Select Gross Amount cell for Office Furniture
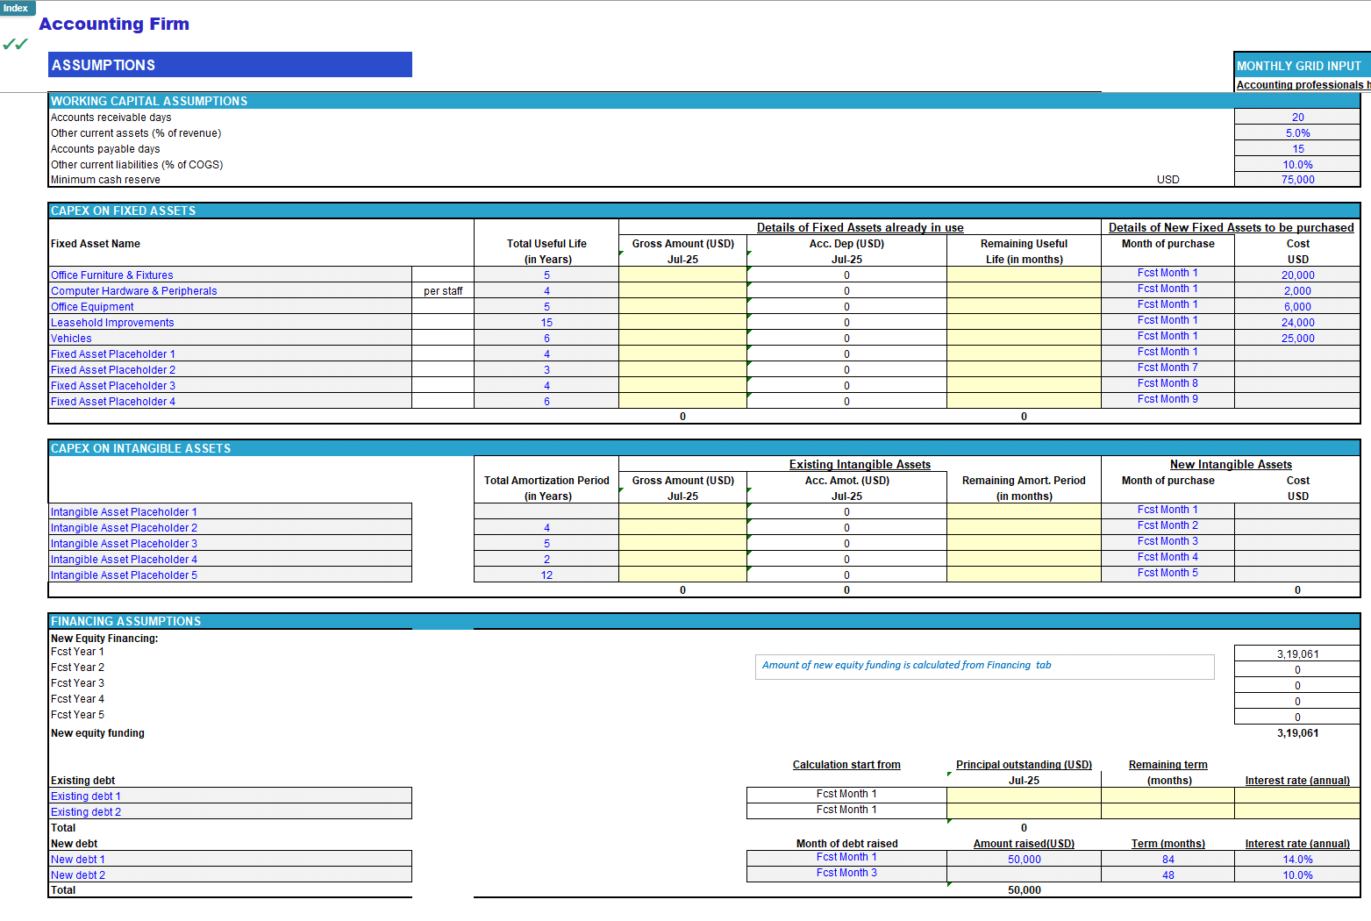Image resolution: width=1371 pixels, height=921 pixels. pos(682,275)
